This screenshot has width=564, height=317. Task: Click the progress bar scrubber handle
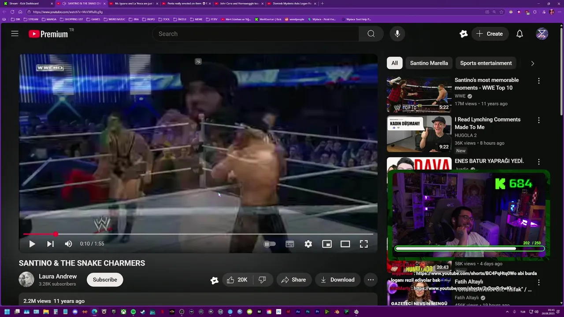coord(56,234)
